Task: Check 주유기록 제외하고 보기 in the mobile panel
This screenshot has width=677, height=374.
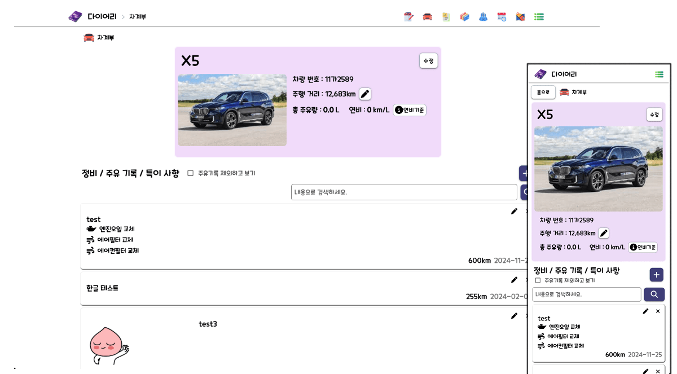Action: 538,280
